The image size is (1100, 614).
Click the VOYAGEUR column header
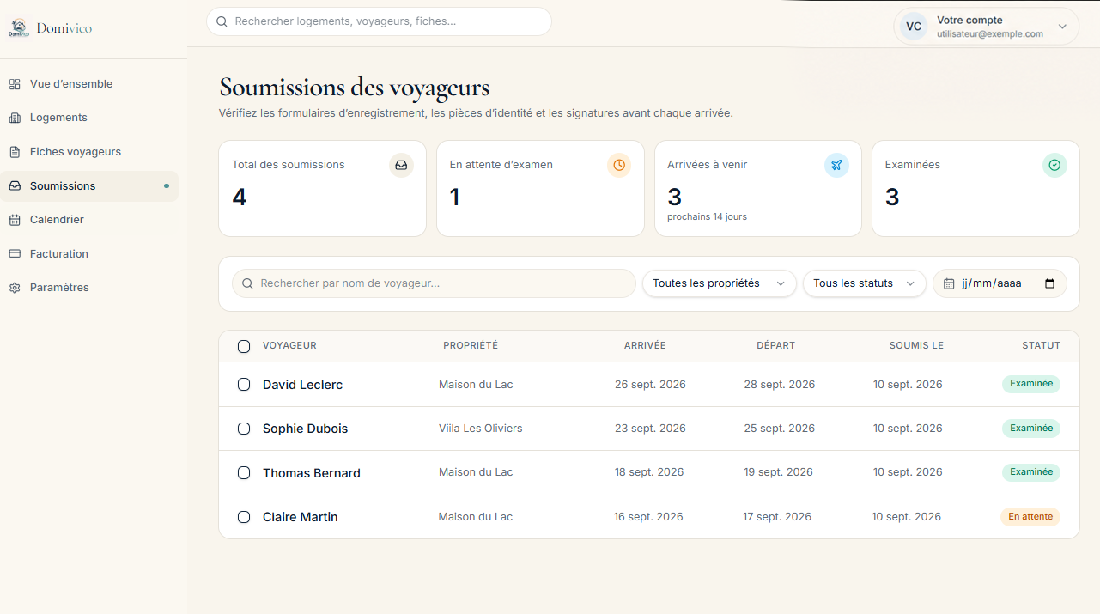click(x=289, y=346)
